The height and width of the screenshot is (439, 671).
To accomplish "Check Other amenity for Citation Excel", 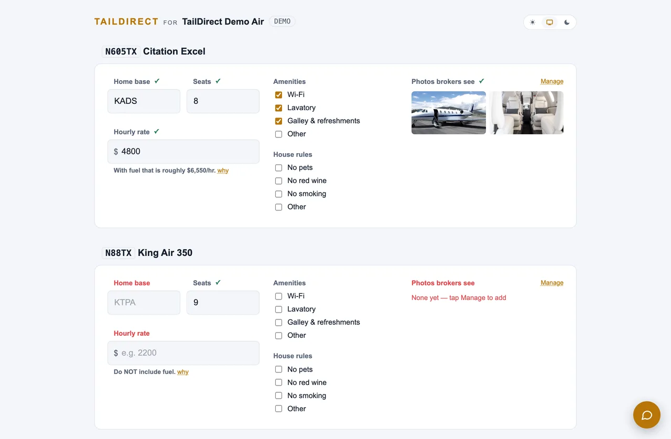I will pos(279,134).
